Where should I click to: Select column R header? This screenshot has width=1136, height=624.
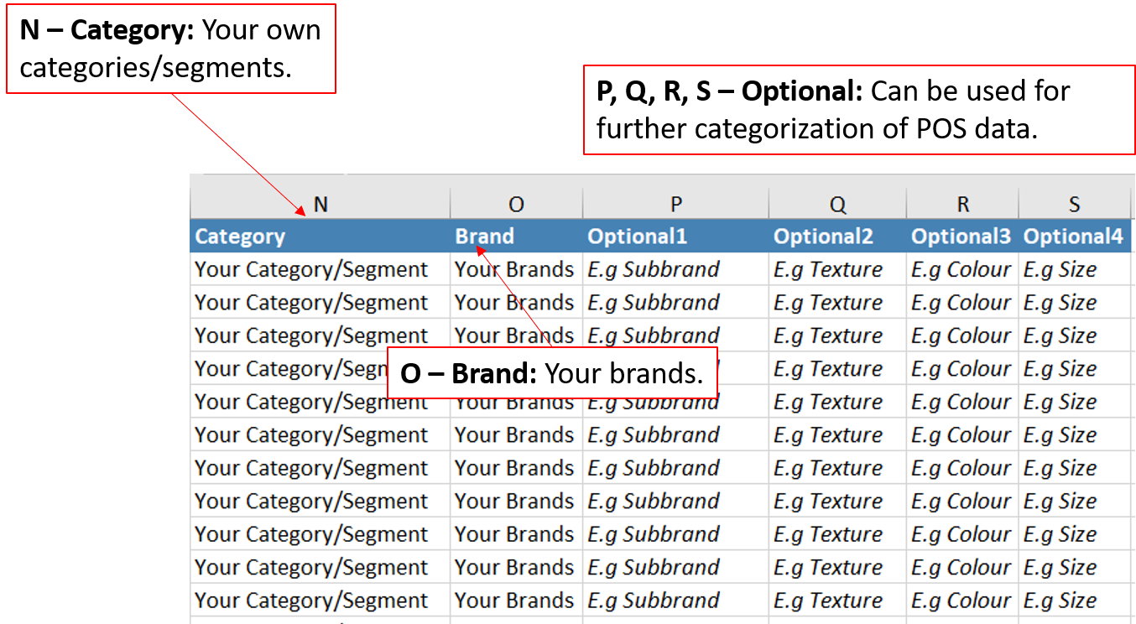click(962, 205)
